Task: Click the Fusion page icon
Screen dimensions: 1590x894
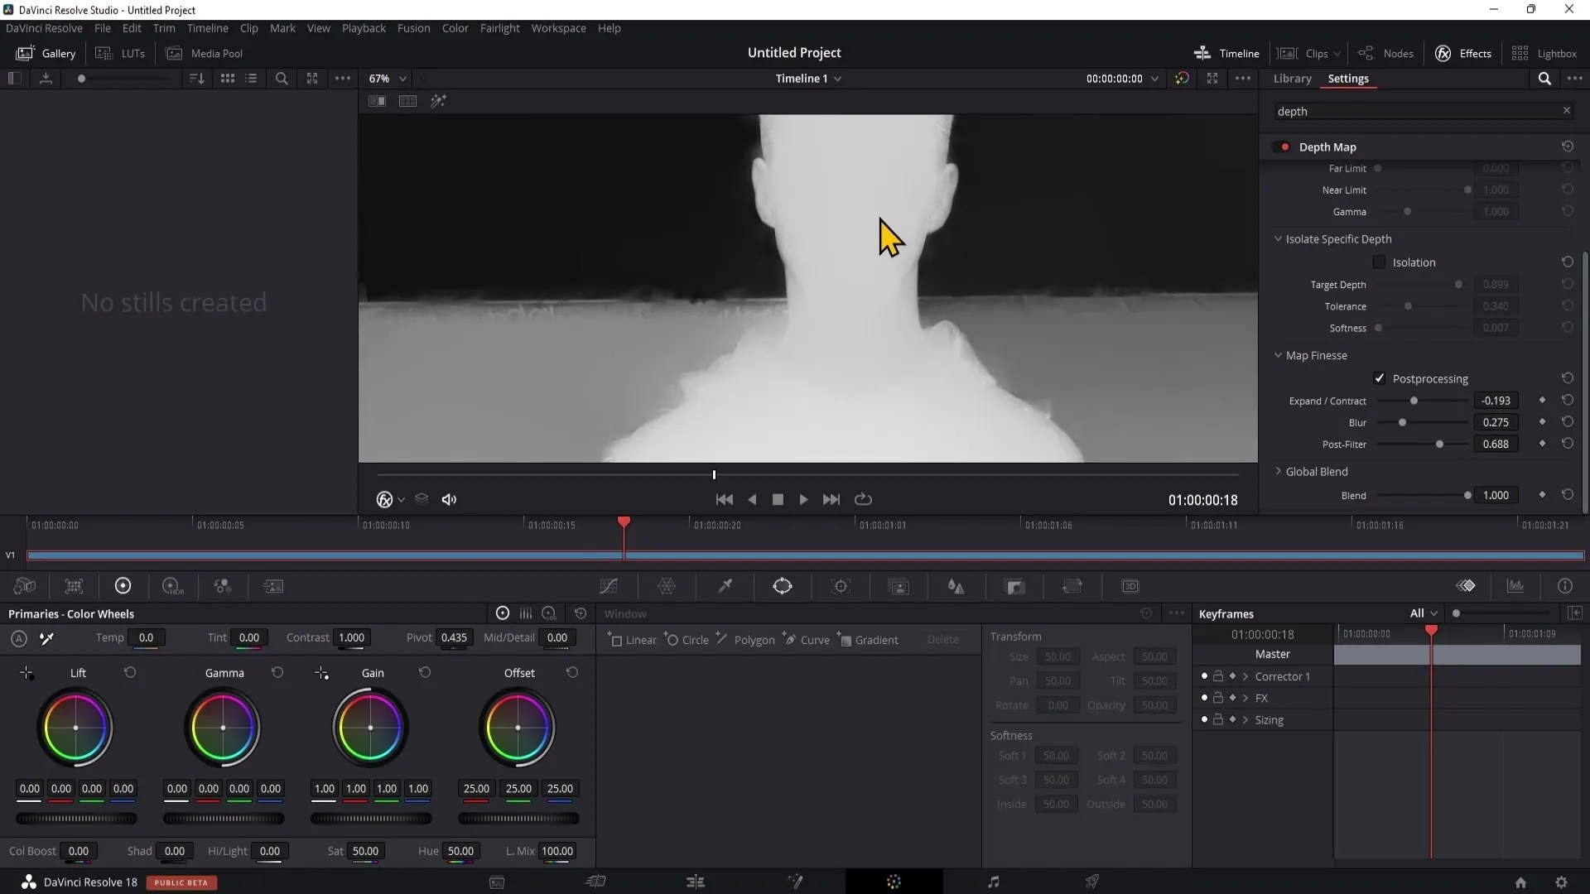Action: click(794, 881)
